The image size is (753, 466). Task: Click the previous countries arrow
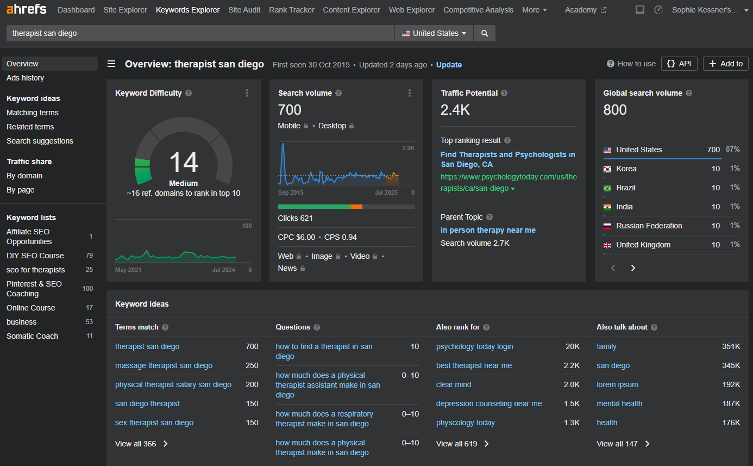pyautogui.click(x=613, y=268)
